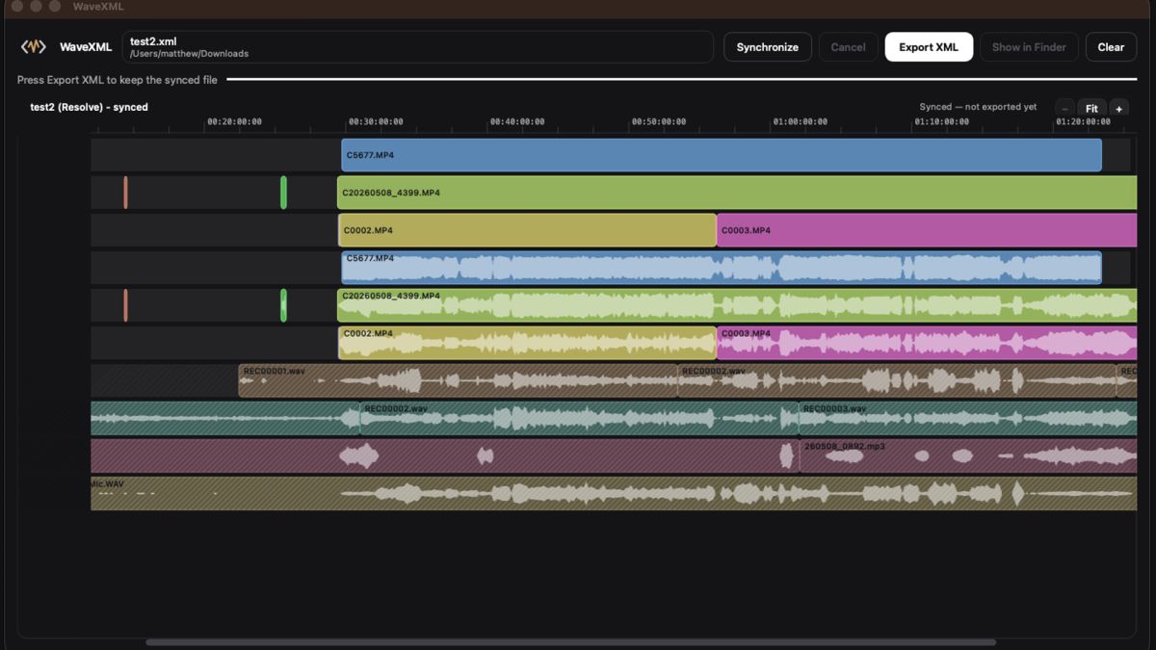
Task: Select the C0002.MP4 audio waveform clip
Action: (x=527, y=343)
